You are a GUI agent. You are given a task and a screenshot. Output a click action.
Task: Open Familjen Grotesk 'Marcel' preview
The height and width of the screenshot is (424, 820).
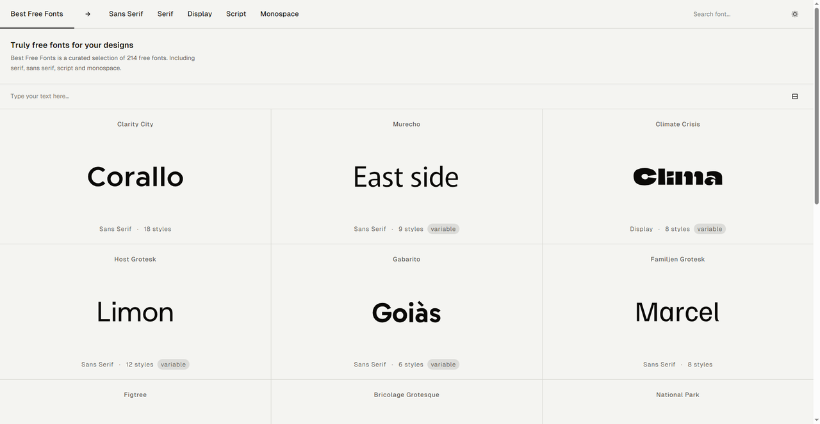pyautogui.click(x=677, y=312)
